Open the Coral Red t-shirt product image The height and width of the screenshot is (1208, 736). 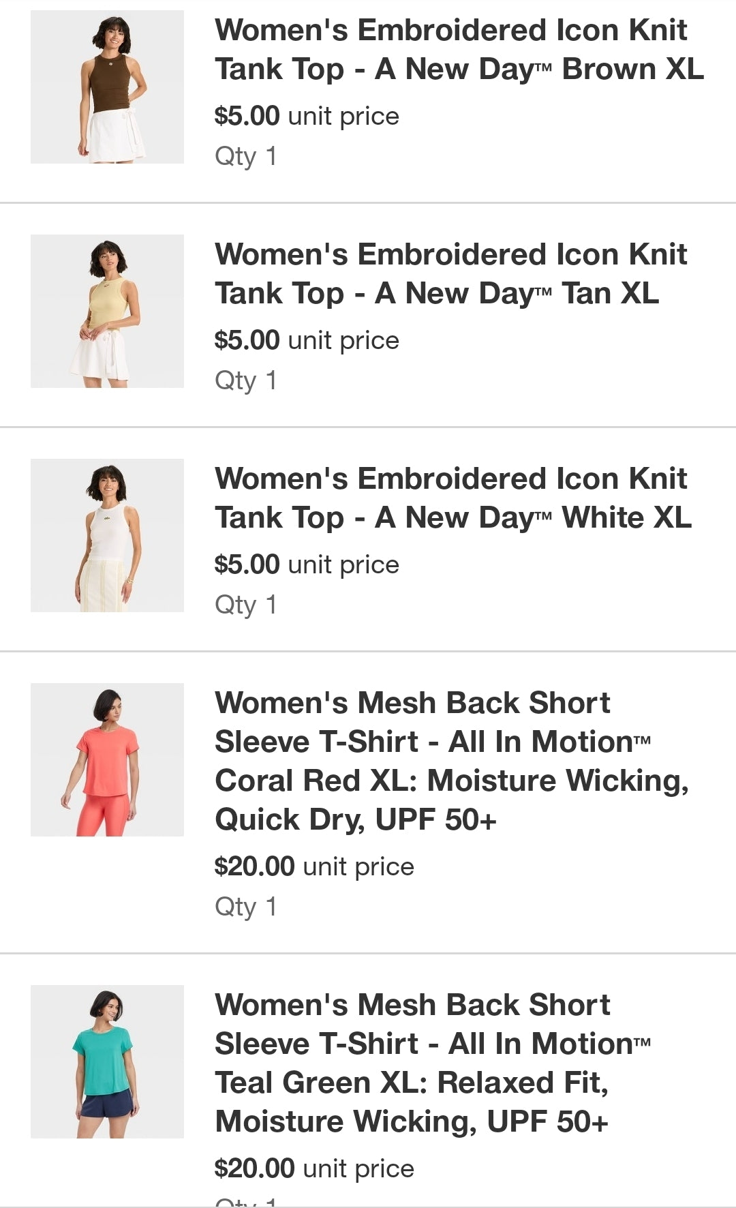point(107,759)
